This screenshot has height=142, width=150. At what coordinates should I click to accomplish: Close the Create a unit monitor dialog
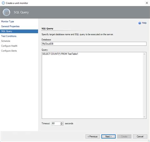(147, 3)
